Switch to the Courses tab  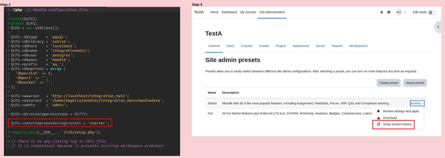pos(246,46)
